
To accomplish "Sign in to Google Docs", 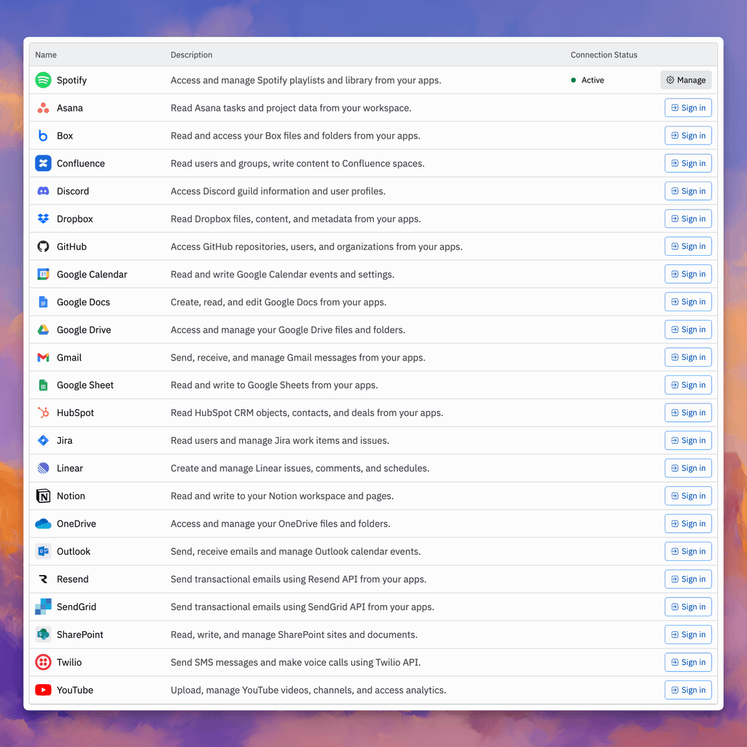I will pos(688,302).
